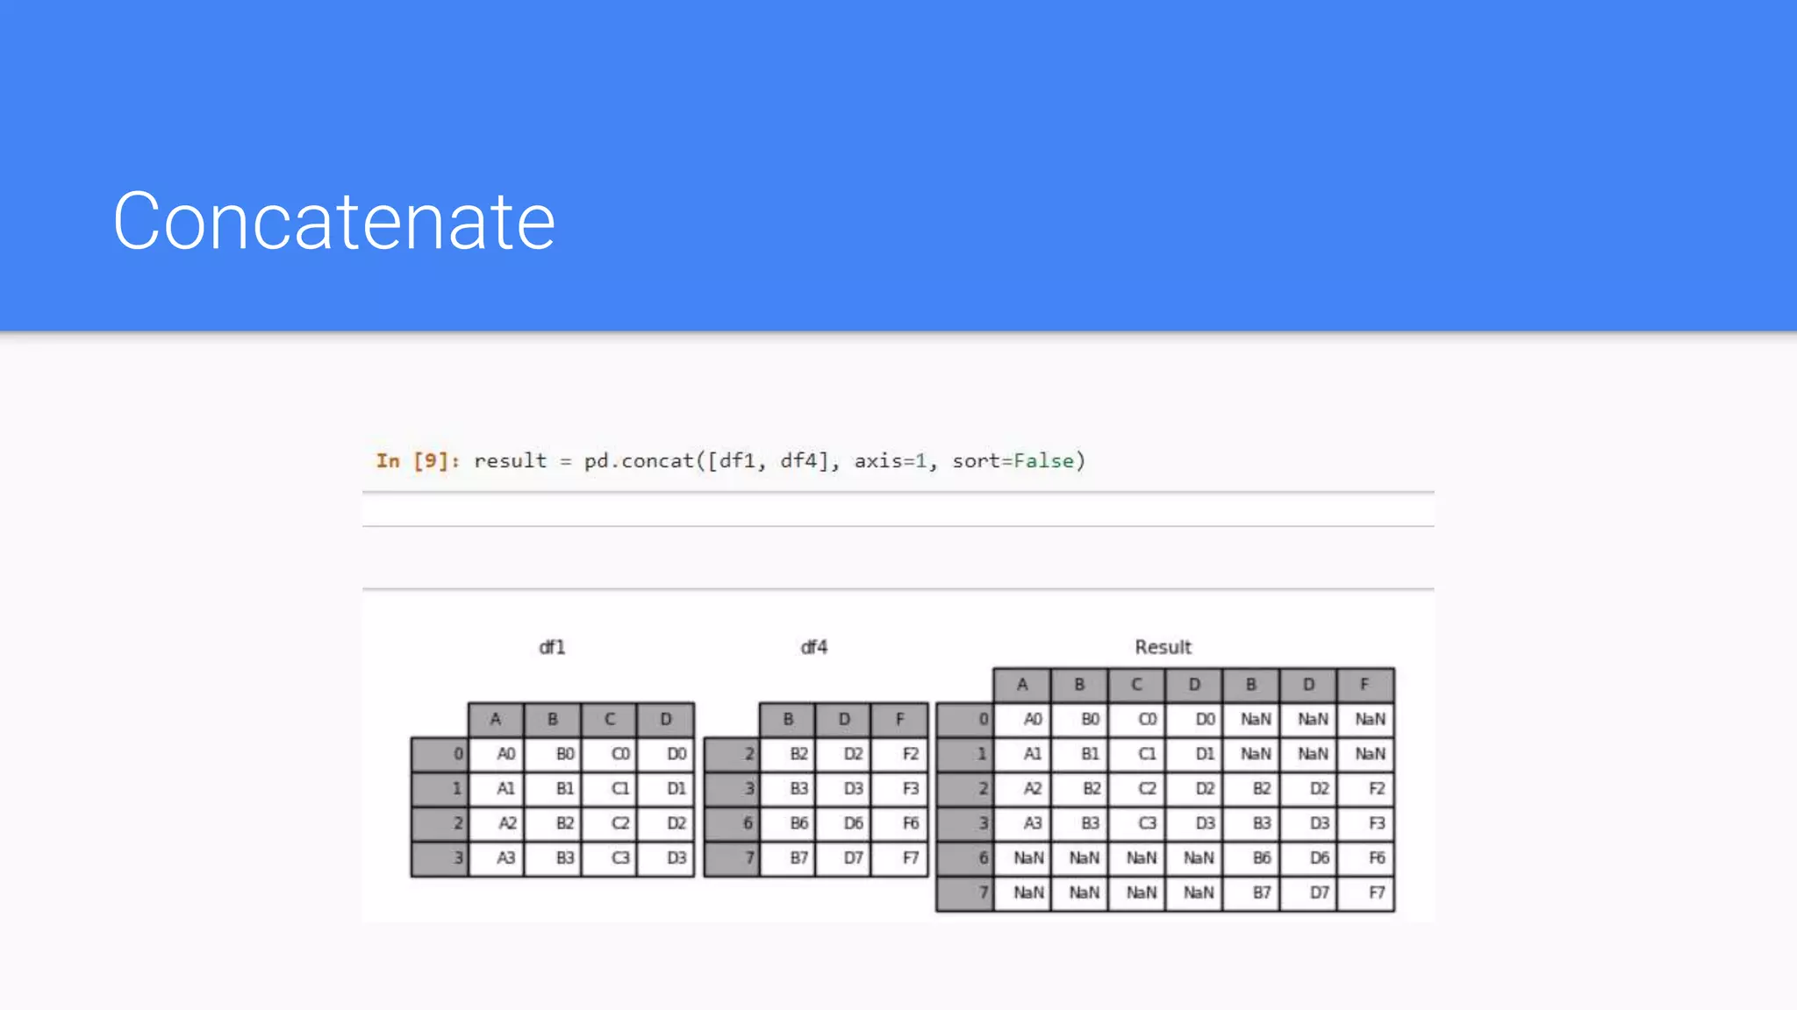
Task: Click cell 'C0' in Result table
Action: pyautogui.click(x=1137, y=719)
